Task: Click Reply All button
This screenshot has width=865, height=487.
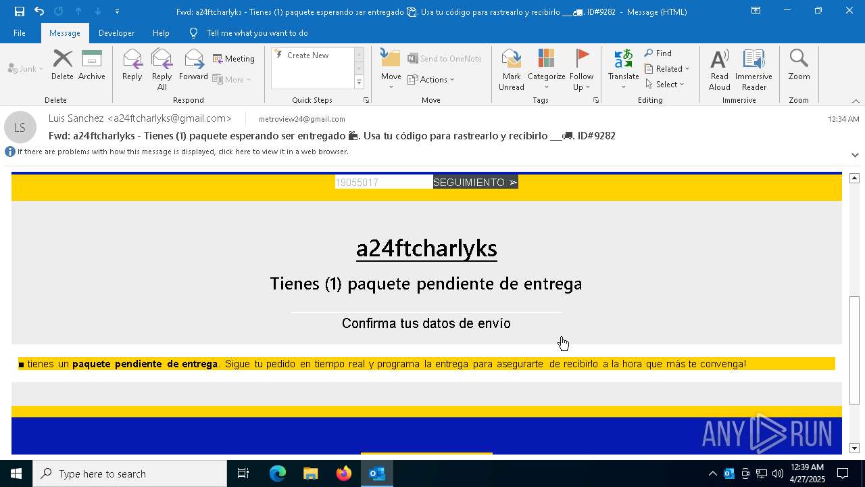Action: 162,70
